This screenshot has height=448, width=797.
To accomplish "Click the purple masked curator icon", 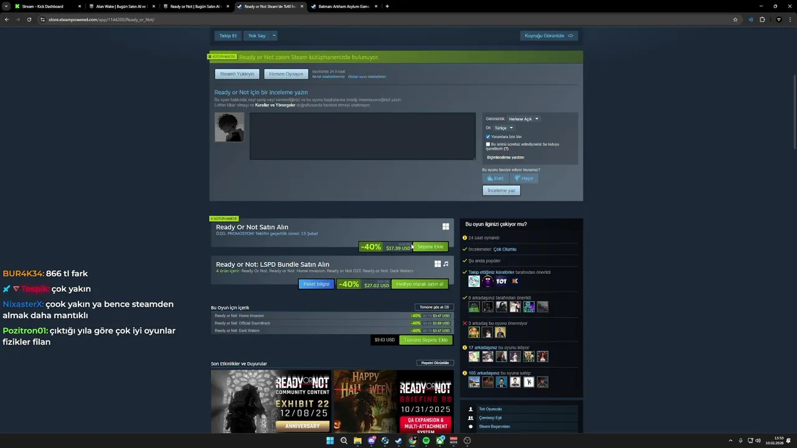I will pyautogui.click(x=488, y=281).
